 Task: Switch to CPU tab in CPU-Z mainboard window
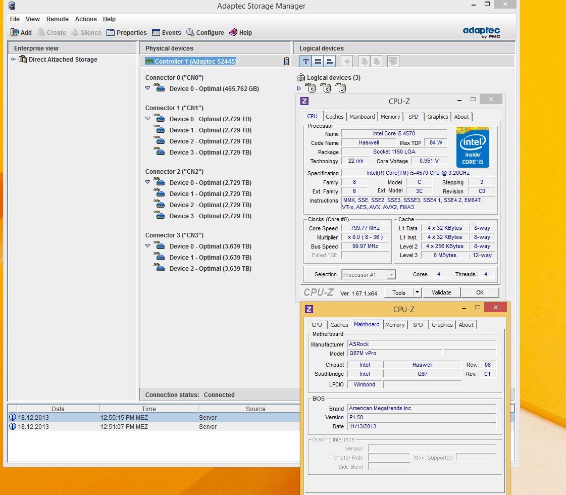click(x=317, y=325)
